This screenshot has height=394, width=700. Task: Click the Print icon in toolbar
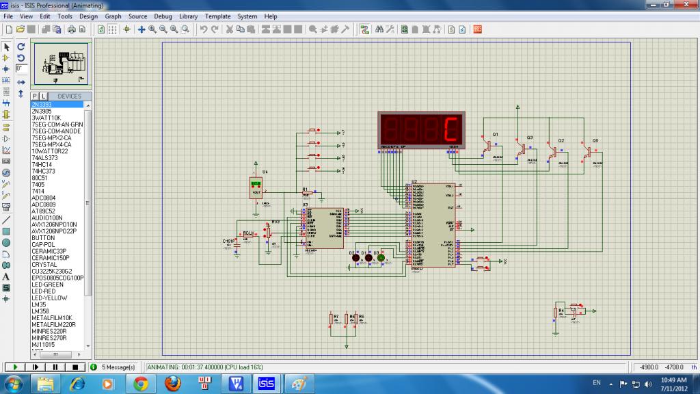tap(70, 29)
